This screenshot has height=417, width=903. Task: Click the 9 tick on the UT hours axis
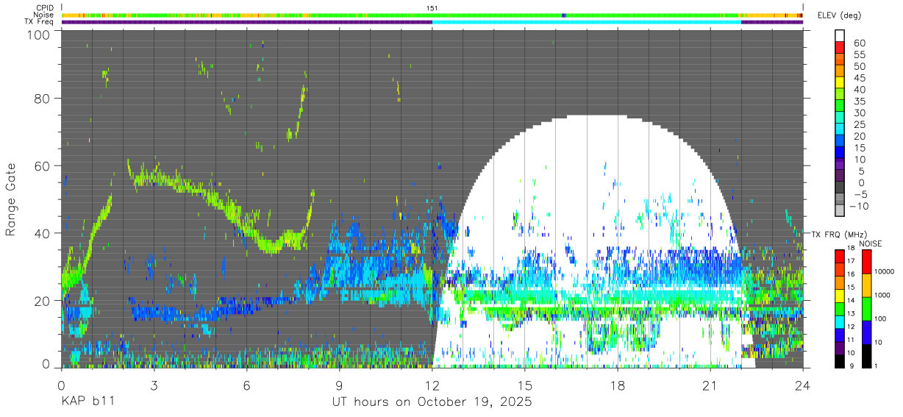(339, 385)
